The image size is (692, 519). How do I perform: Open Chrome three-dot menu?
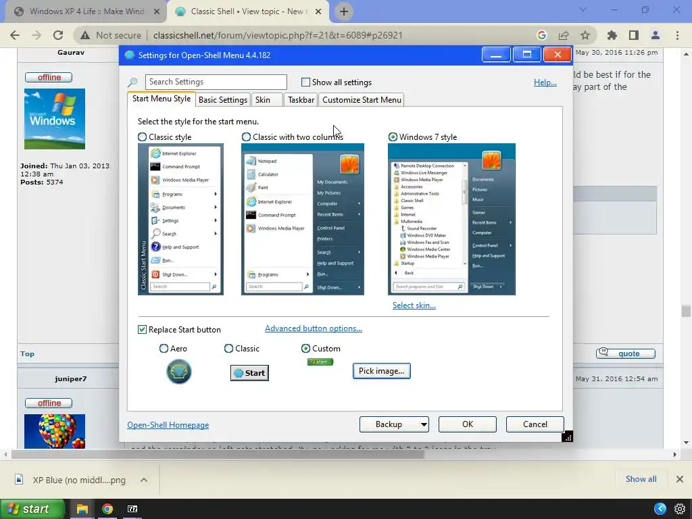677,35
